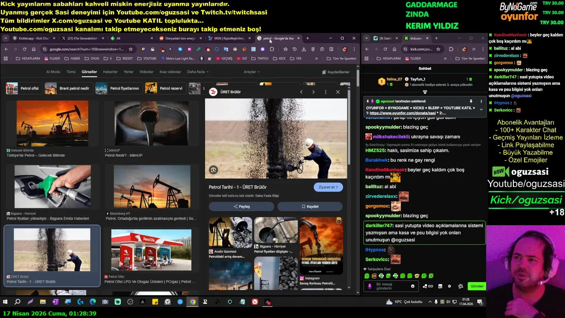Reload the Google search page
The width and height of the screenshot is (565, 318).
(x=24, y=49)
